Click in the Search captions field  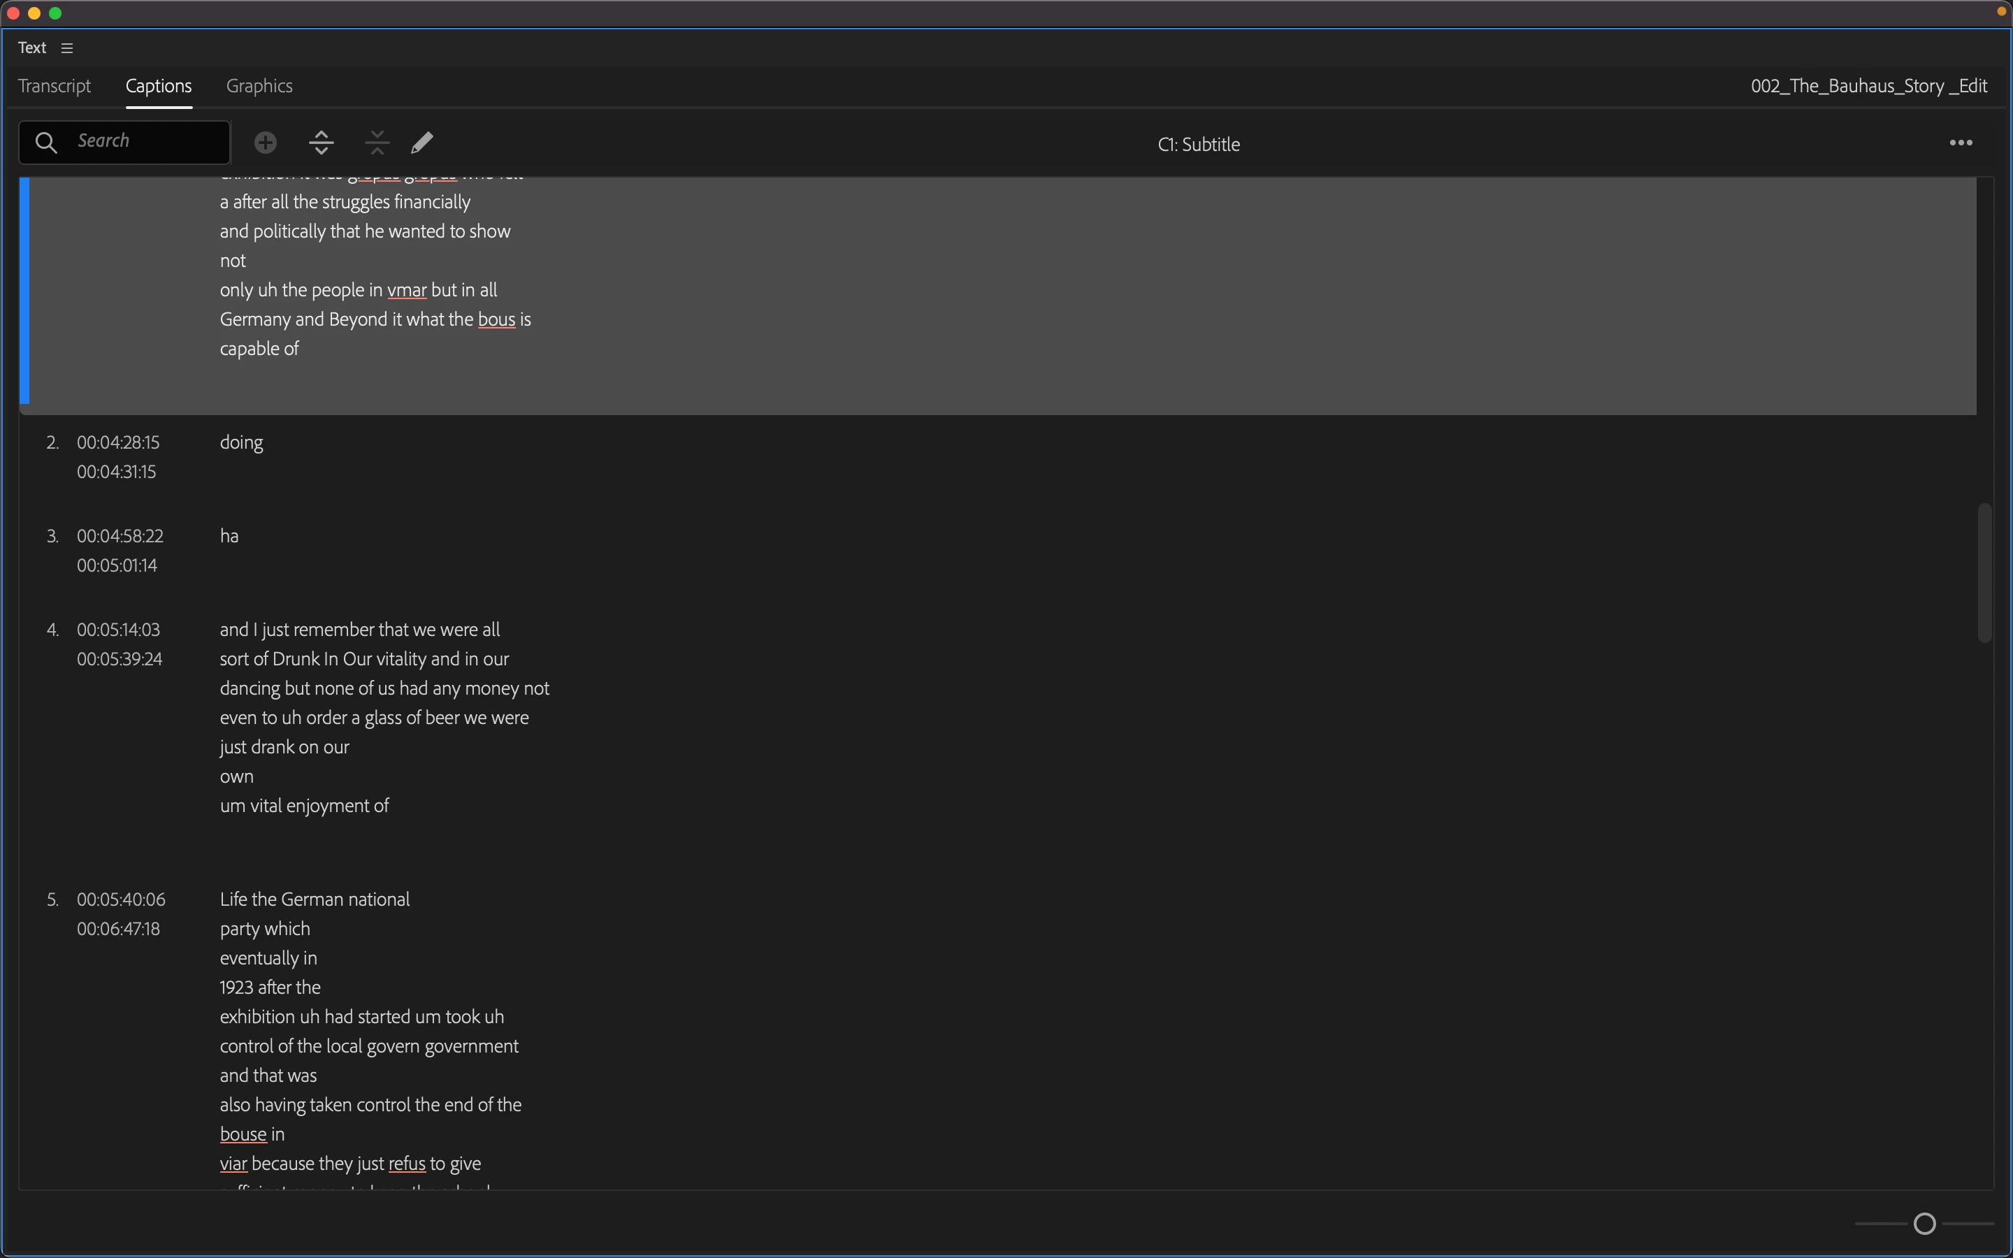click(145, 141)
